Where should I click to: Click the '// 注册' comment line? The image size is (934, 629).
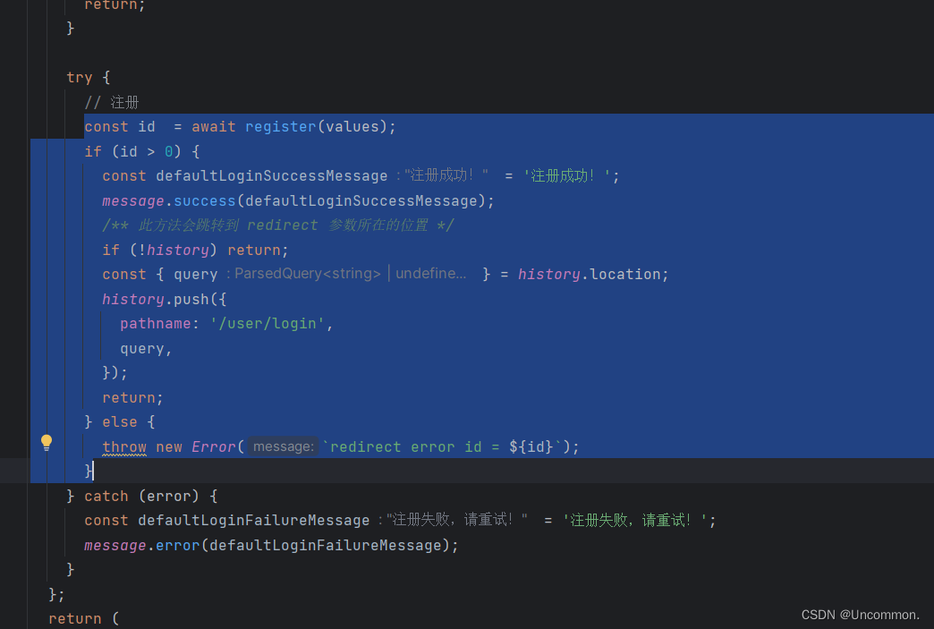[x=112, y=103]
